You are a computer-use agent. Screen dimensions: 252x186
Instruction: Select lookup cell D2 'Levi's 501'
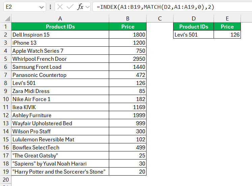click(193, 35)
